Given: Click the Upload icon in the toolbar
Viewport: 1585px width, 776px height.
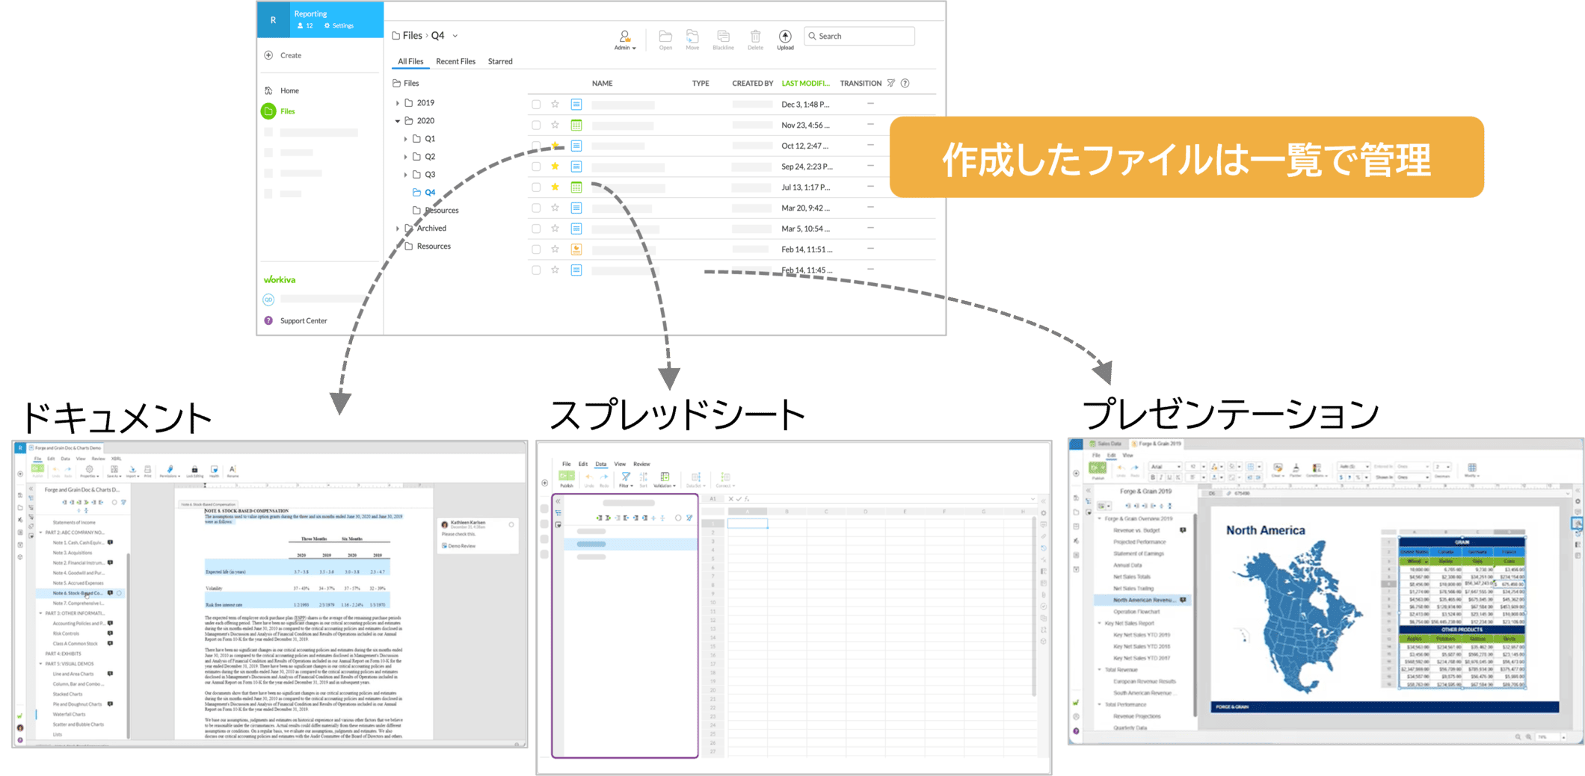Looking at the screenshot, I should (x=784, y=37).
